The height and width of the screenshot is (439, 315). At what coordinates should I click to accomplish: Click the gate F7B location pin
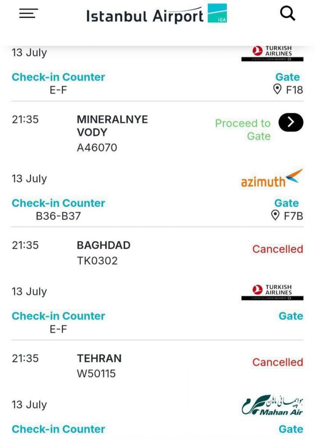(x=275, y=216)
